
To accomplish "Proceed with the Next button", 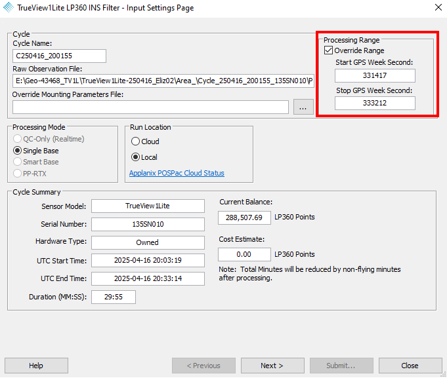I will point(272,366).
